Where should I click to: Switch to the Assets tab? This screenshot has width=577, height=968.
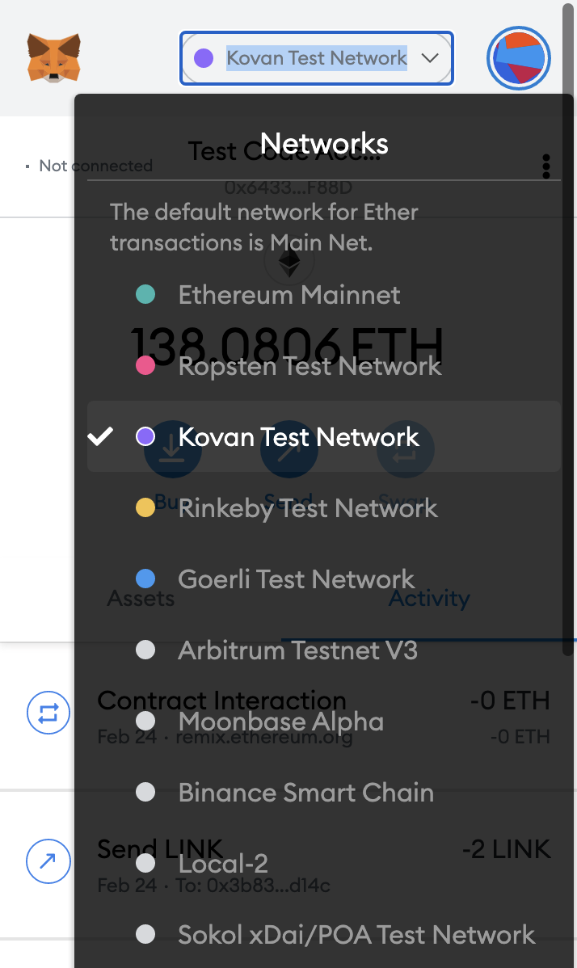point(141,598)
